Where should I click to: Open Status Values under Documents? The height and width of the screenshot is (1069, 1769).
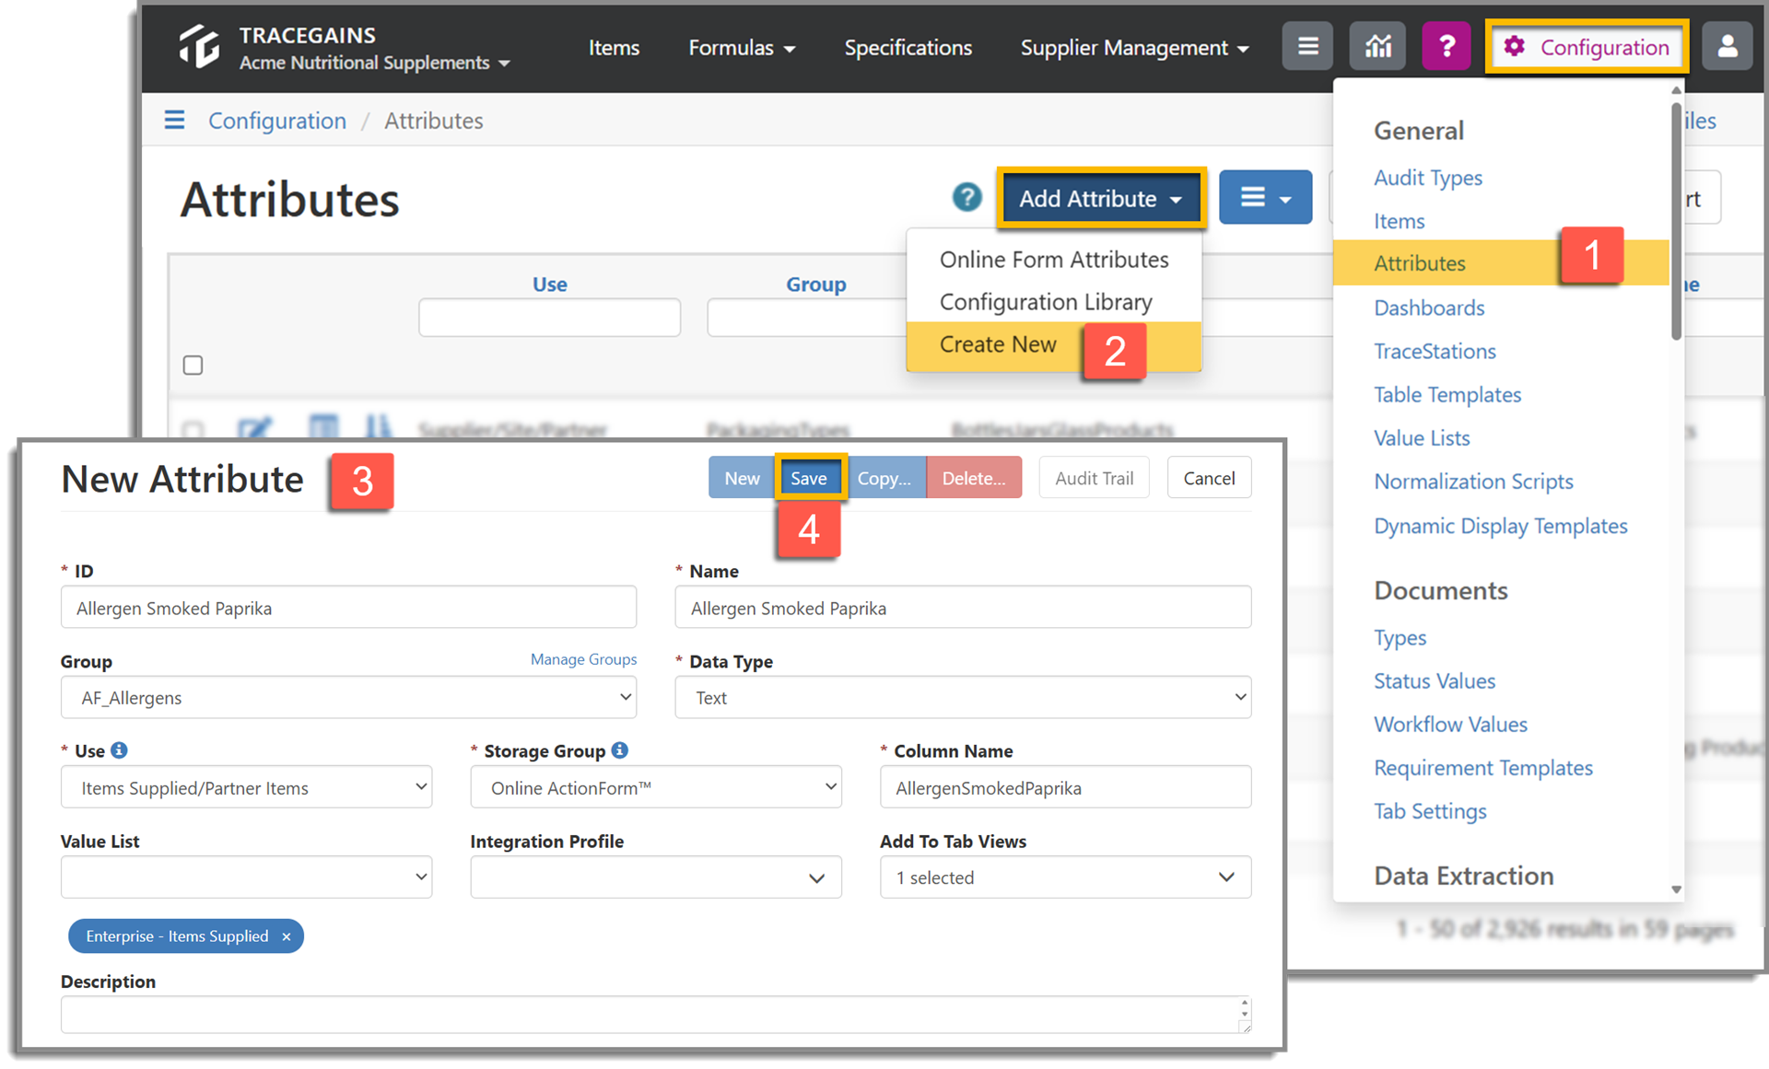pos(1435,681)
